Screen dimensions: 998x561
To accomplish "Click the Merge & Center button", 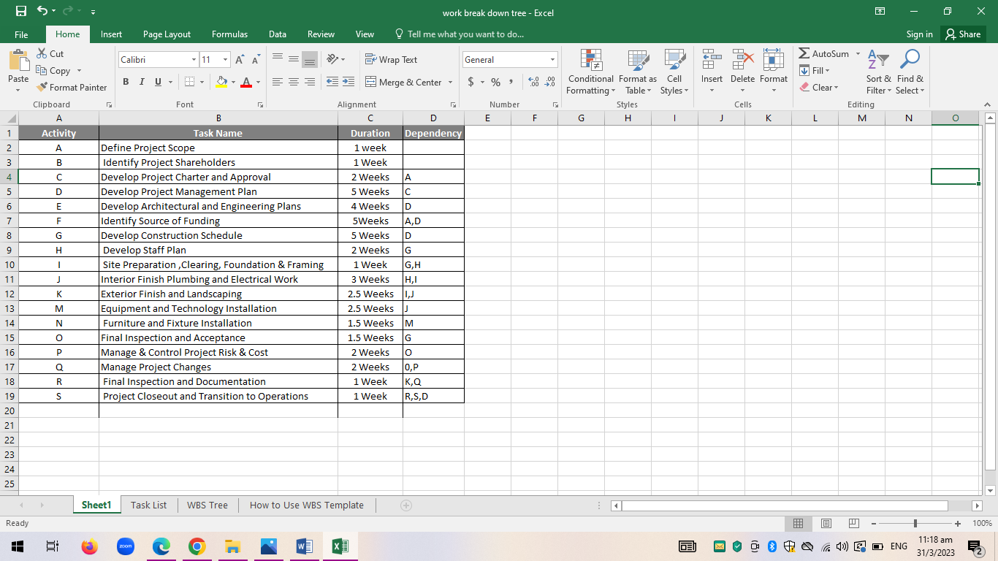I will click(403, 83).
